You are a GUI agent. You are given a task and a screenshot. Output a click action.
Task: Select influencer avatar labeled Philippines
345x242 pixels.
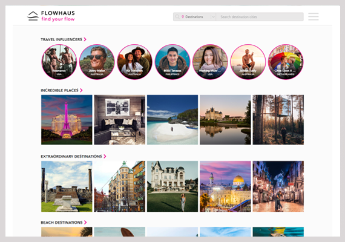[x=172, y=62]
